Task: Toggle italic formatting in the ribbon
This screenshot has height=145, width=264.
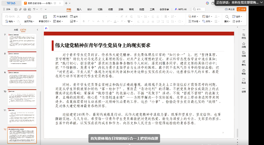Action: [x=88, y=21]
